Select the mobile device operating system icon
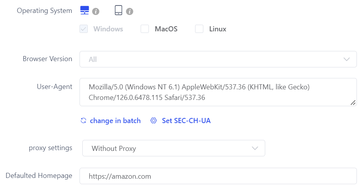362x194 pixels. 118,10
